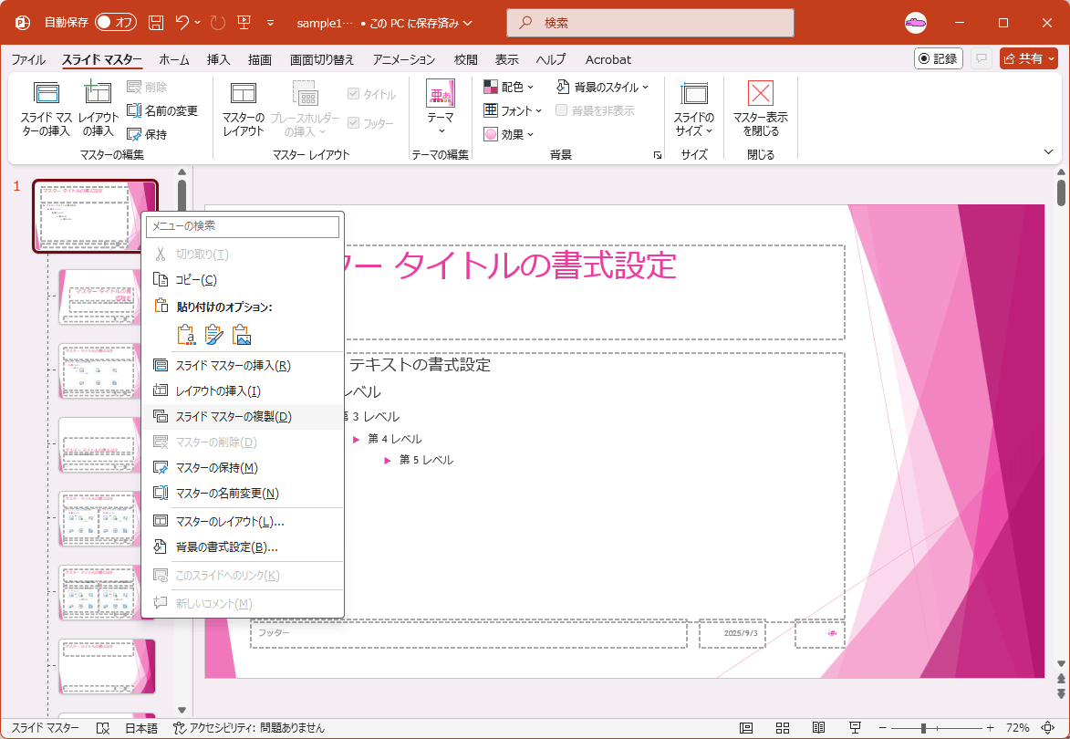Toggle the フッター checkbox
Image resolution: width=1070 pixels, height=739 pixels.
click(x=354, y=123)
